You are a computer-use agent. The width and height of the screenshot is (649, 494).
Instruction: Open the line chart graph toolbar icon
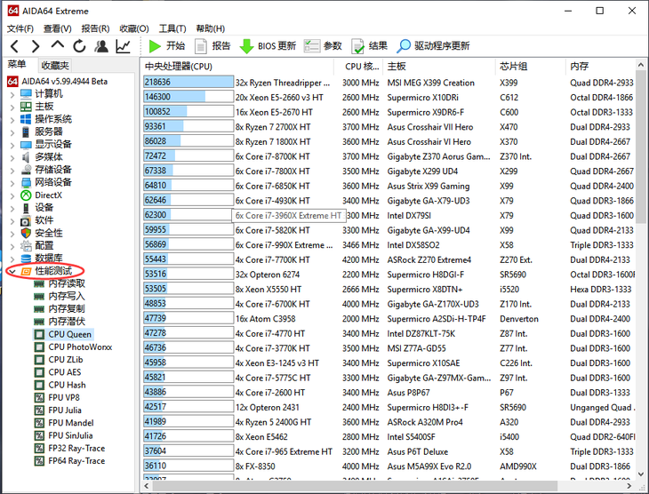(123, 46)
